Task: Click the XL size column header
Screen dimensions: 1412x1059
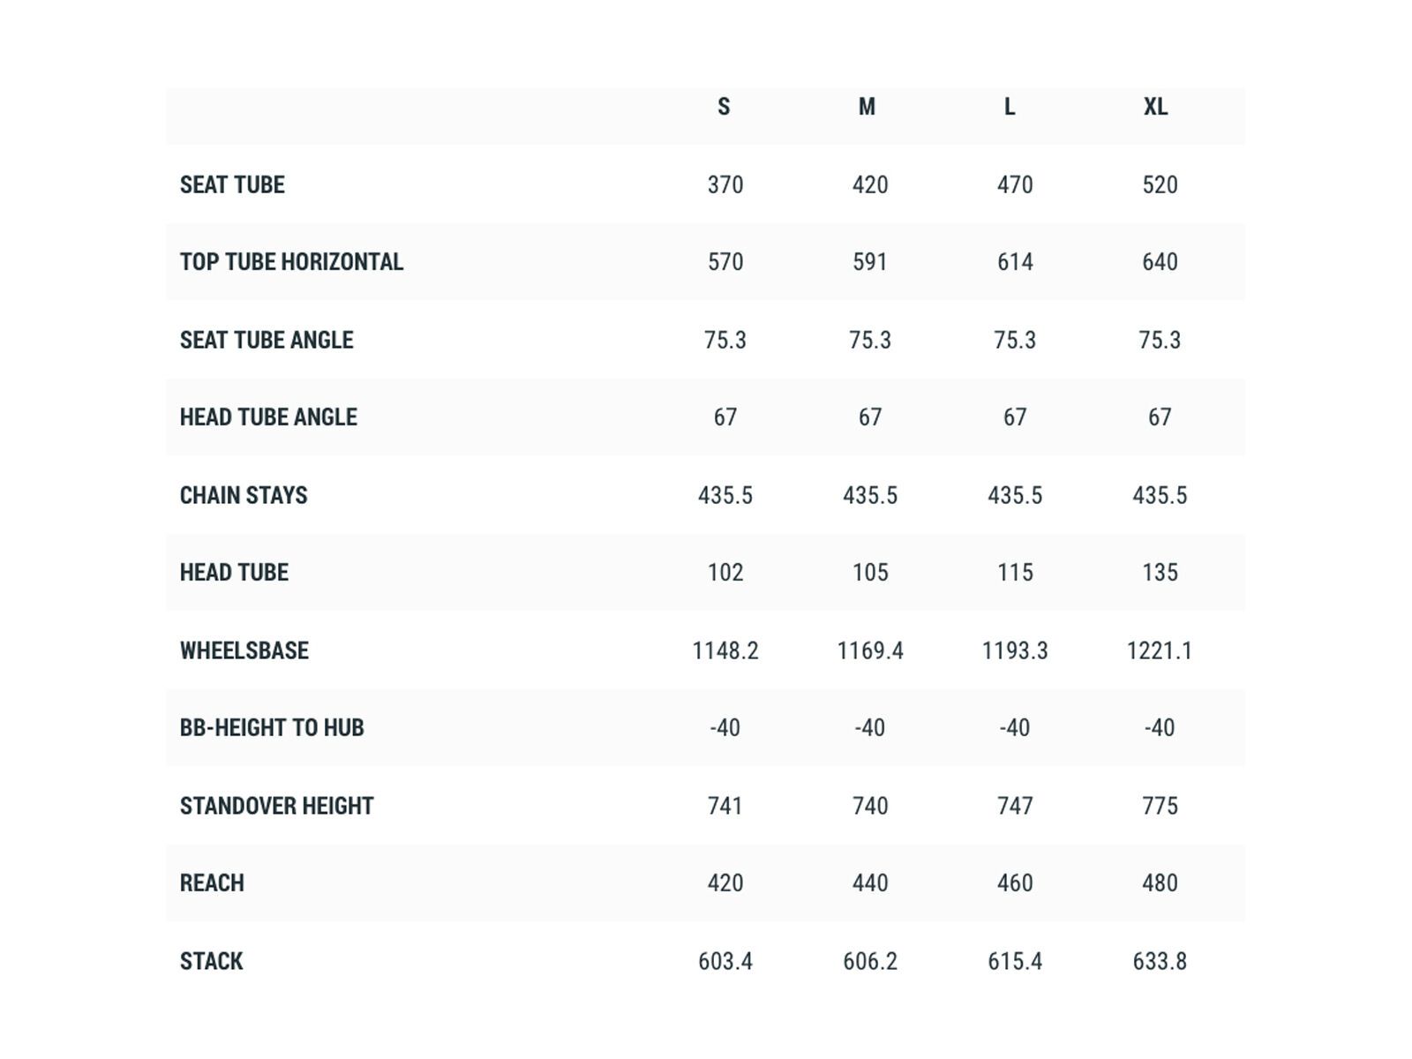Action: click(1155, 107)
